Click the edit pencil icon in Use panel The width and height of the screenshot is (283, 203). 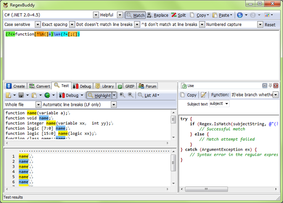pyautogui.click(x=204, y=95)
